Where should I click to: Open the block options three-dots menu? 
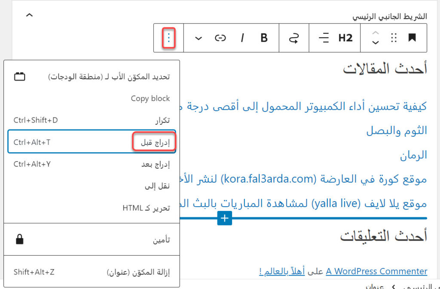168,38
